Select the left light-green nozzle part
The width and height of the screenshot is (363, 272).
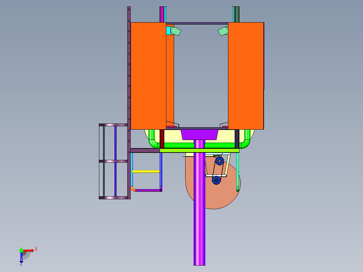(176, 31)
